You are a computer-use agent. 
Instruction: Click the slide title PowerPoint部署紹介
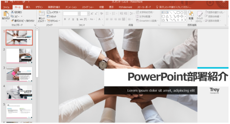point(178,77)
